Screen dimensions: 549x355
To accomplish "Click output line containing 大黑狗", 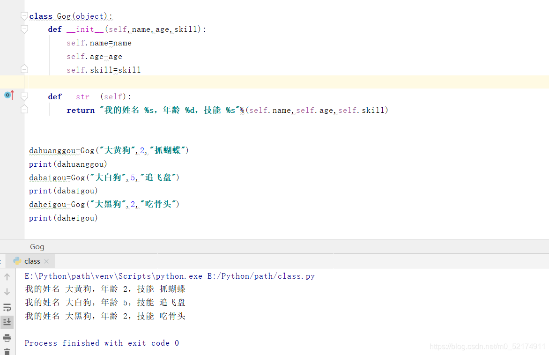I will click(x=105, y=316).
